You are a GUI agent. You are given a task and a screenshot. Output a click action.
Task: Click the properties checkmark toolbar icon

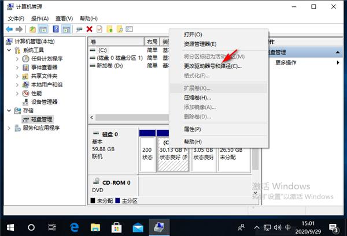pyautogui.click(x=99, y=29)
